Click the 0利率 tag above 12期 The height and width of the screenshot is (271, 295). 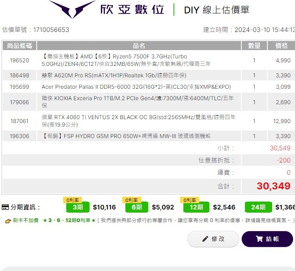[189, 200]
